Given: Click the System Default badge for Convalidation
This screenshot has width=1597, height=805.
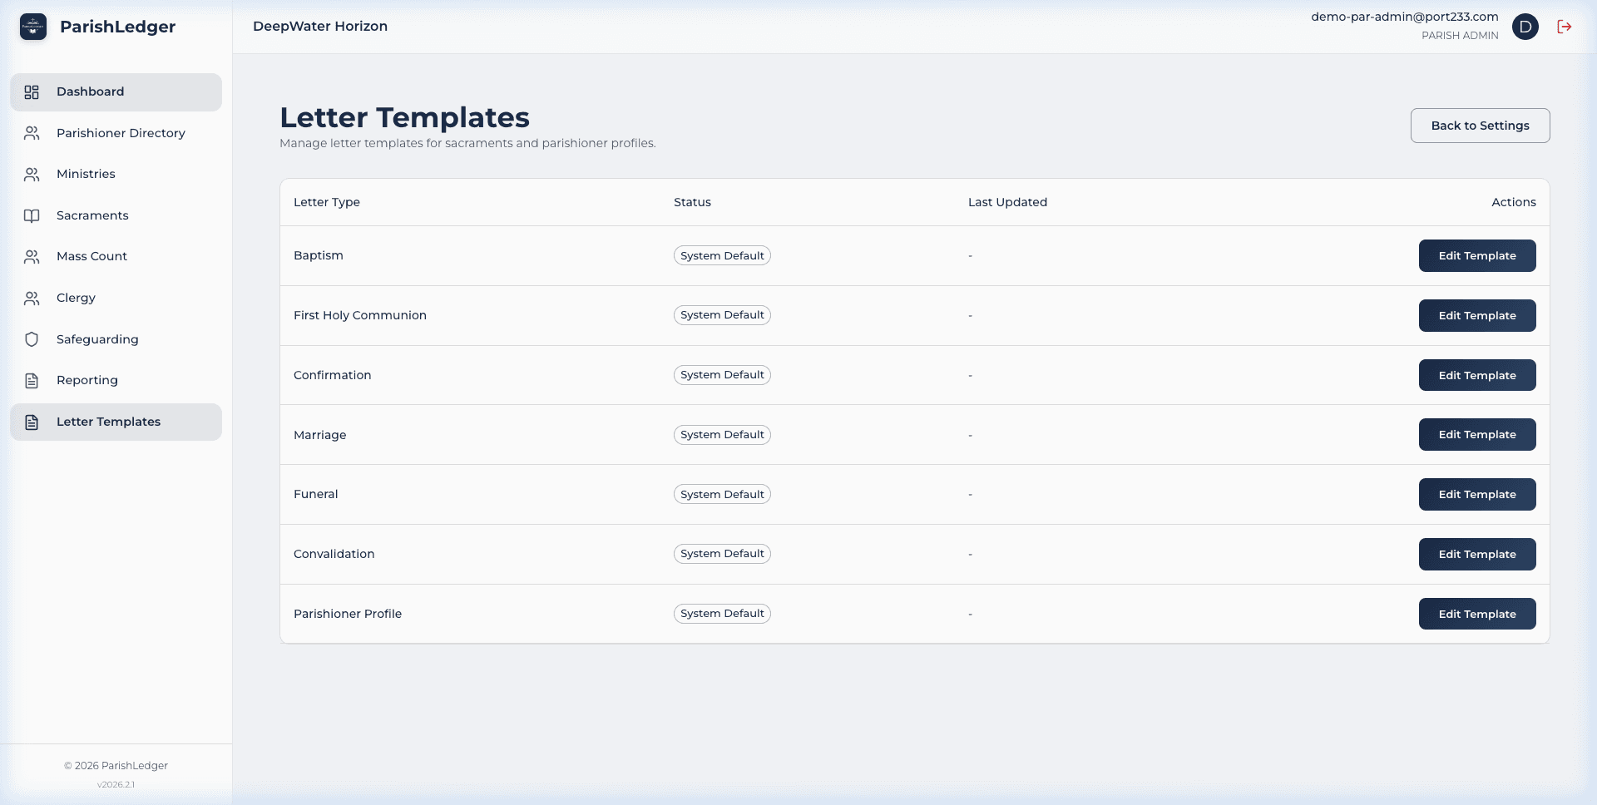Looking at the screenshot, I should click(722, 553).
